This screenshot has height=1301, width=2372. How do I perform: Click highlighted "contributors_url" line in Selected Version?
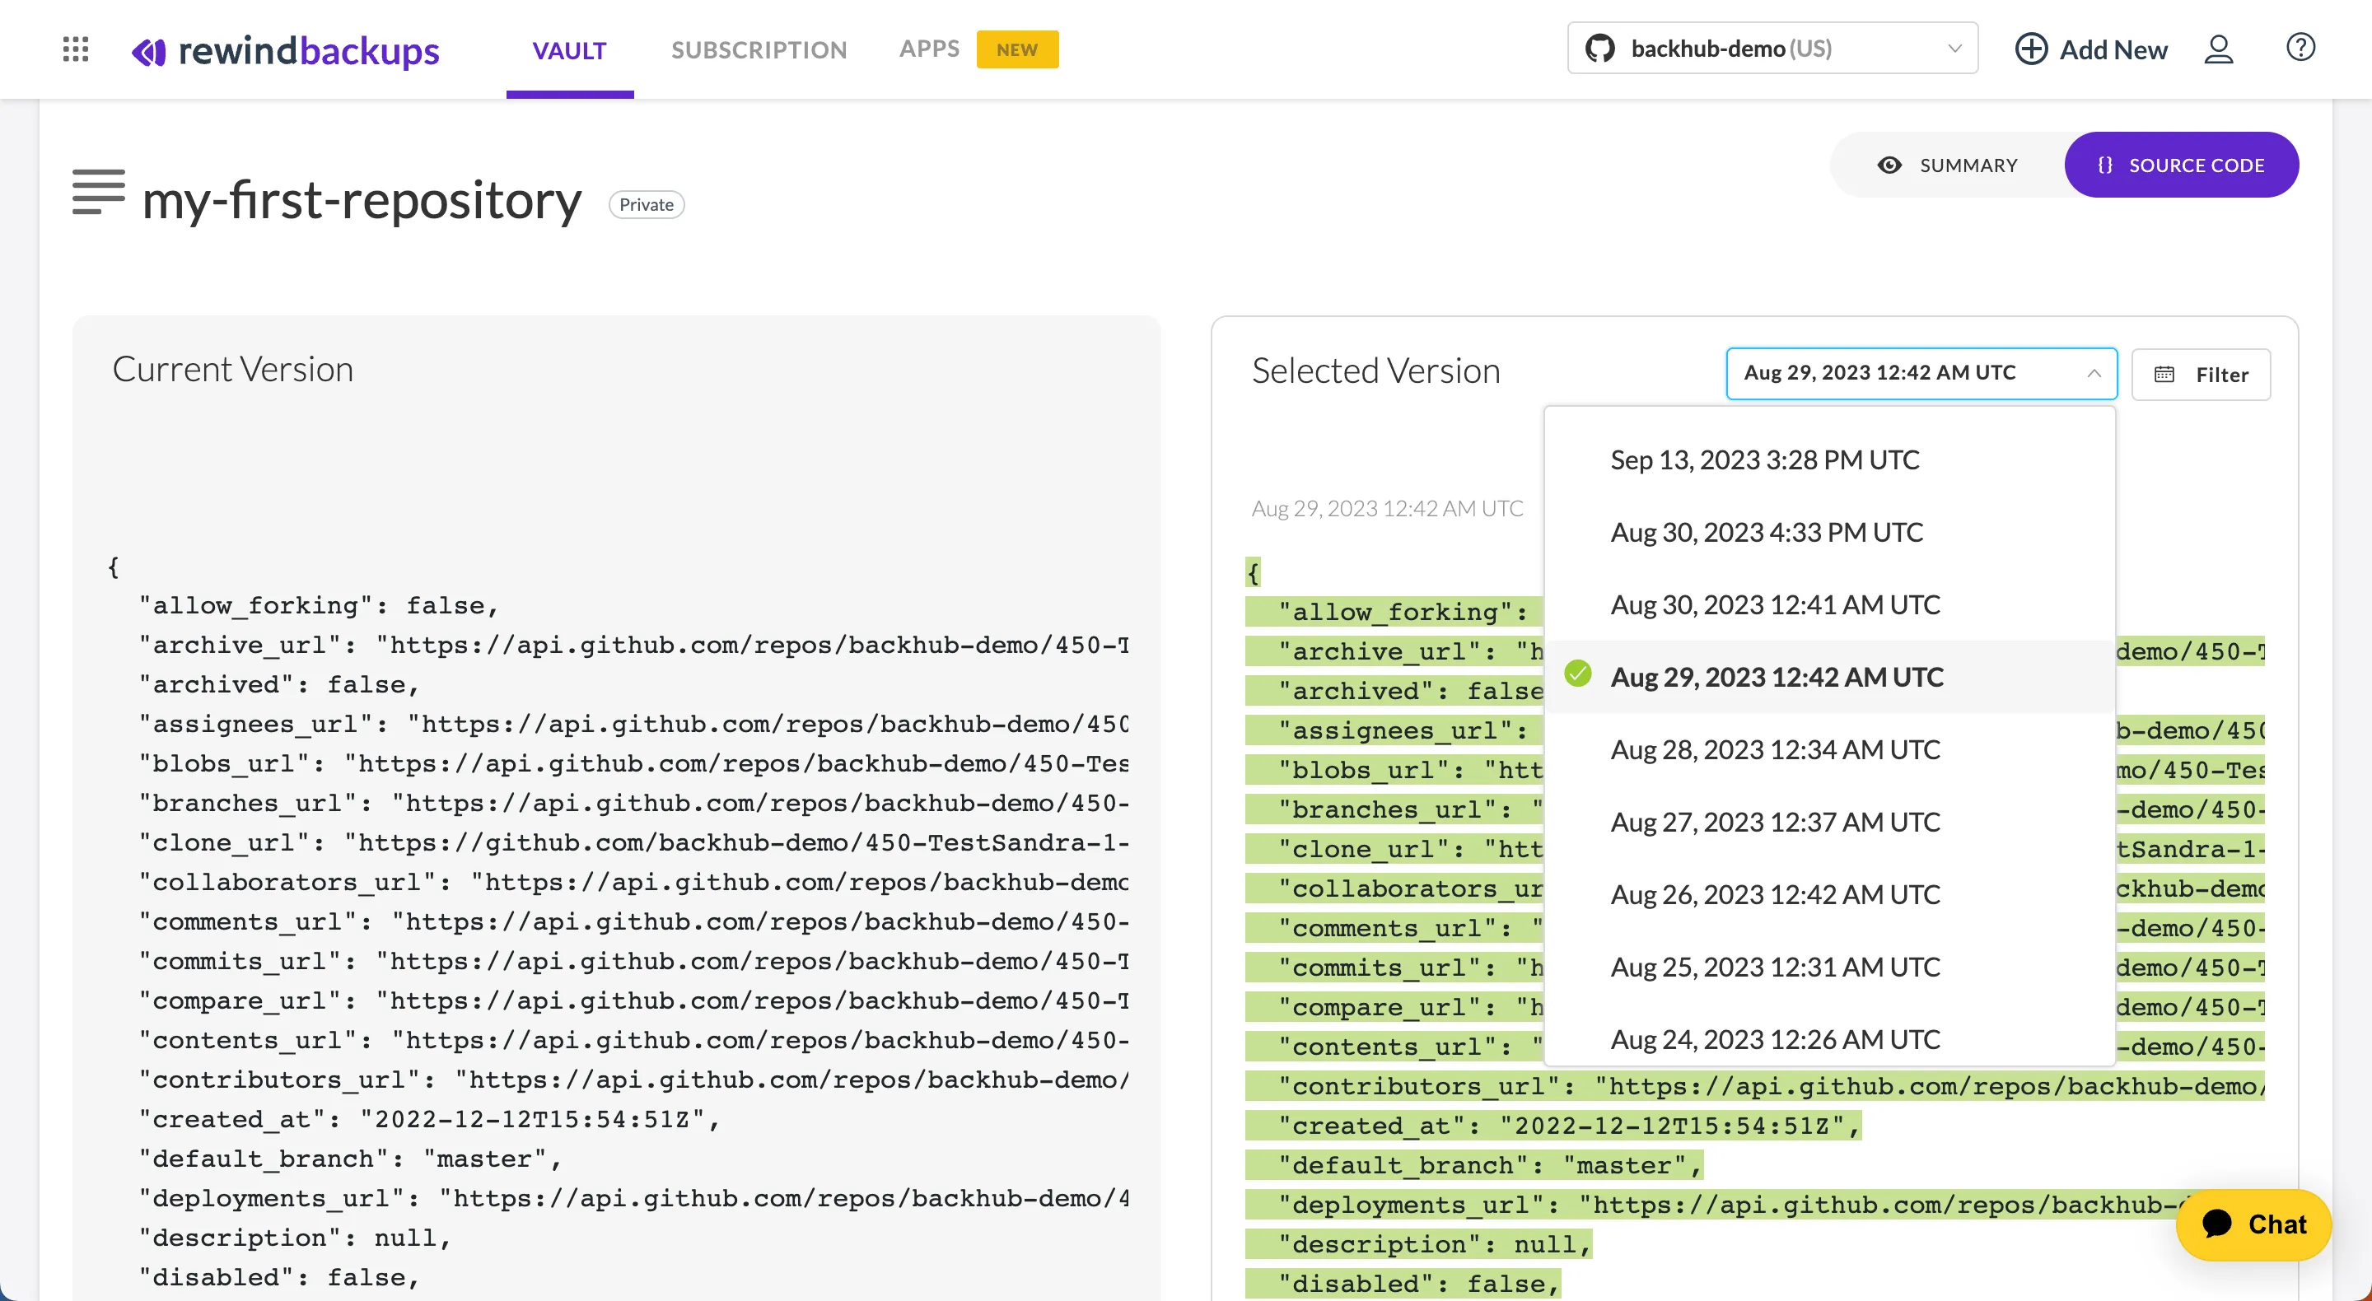click(x=1755, y=1086)
